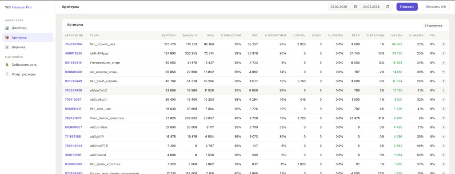The height and width of the screenshot is (174, 455).
Task: Click product name Утягивающие_спорт
Action: pos(105,63)
